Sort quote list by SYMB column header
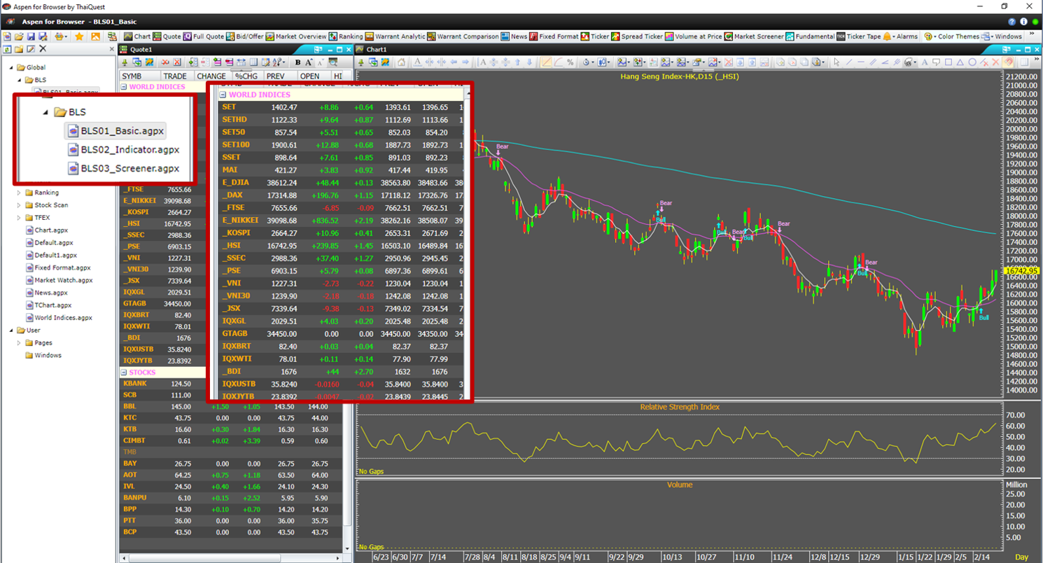This screenshot has width=1043, height=563. (139, 76)
